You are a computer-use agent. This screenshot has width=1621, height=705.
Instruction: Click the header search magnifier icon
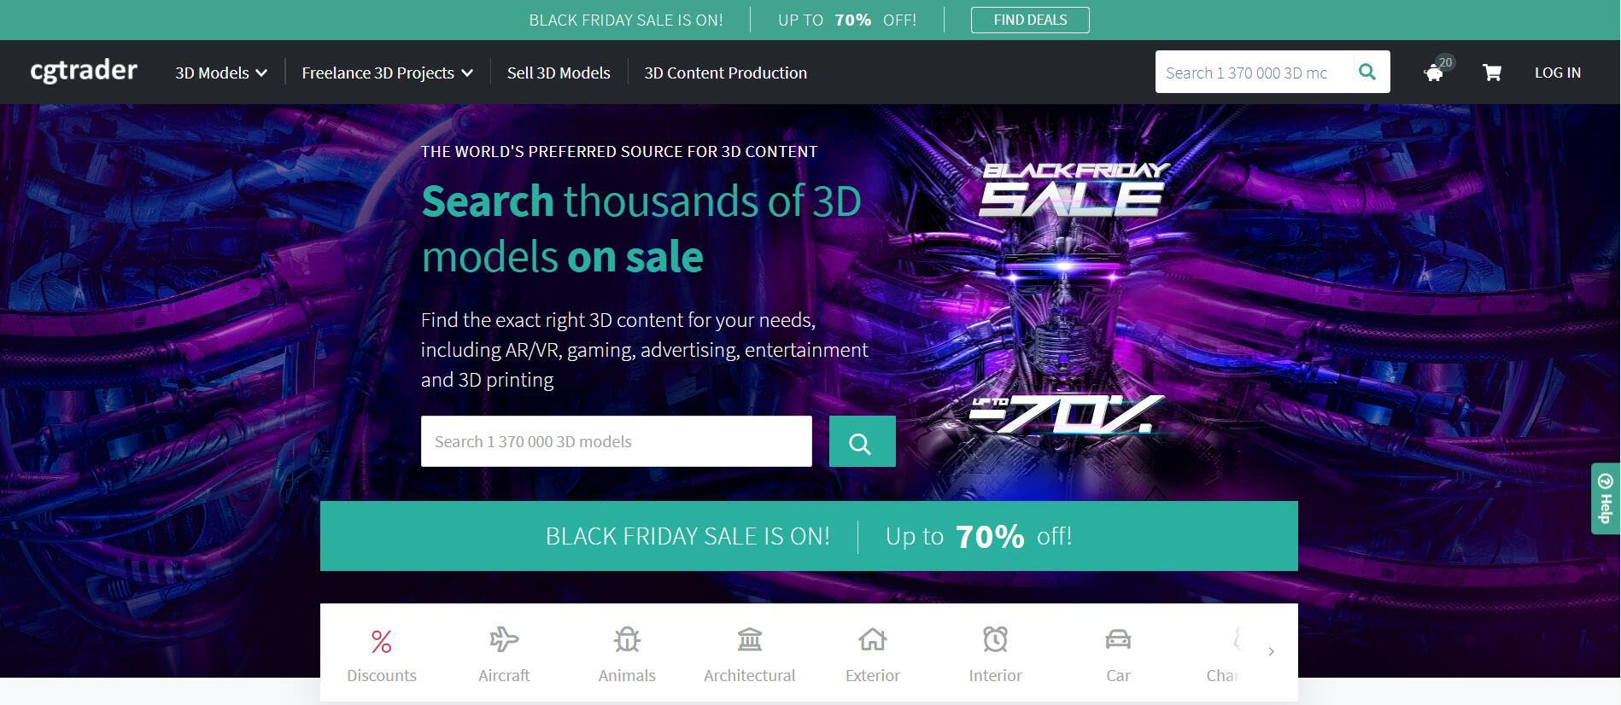click(x=1366, y=73)
